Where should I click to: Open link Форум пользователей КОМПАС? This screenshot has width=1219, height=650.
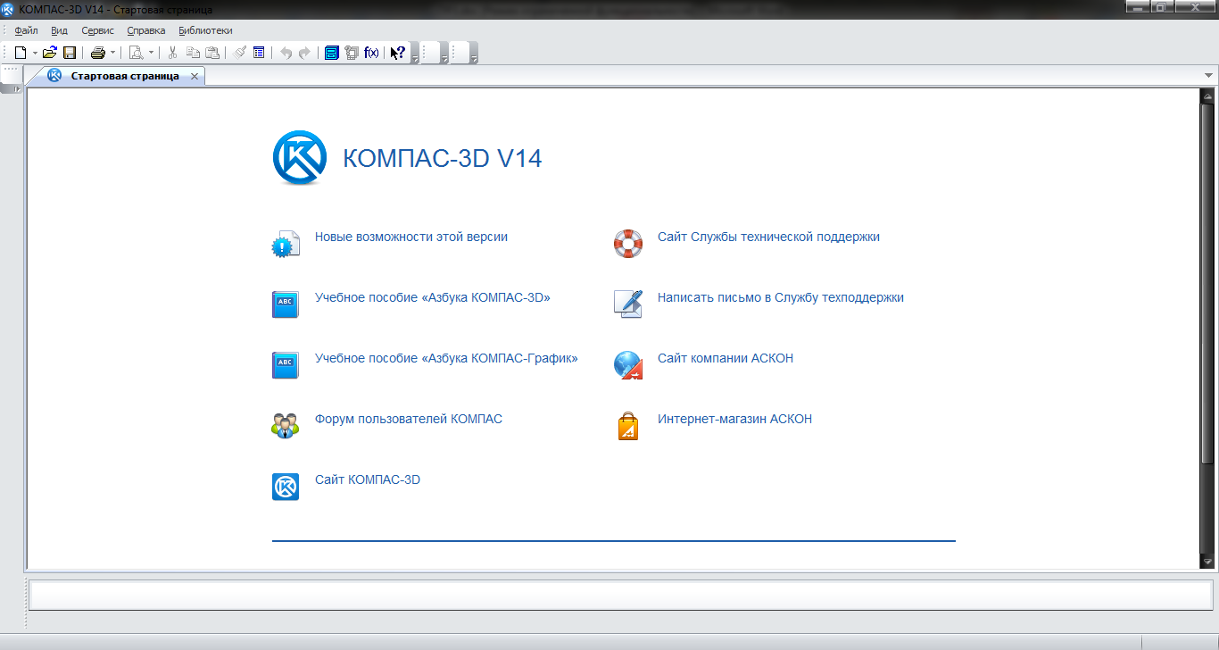pyautogui.click(x=409, y=419)
